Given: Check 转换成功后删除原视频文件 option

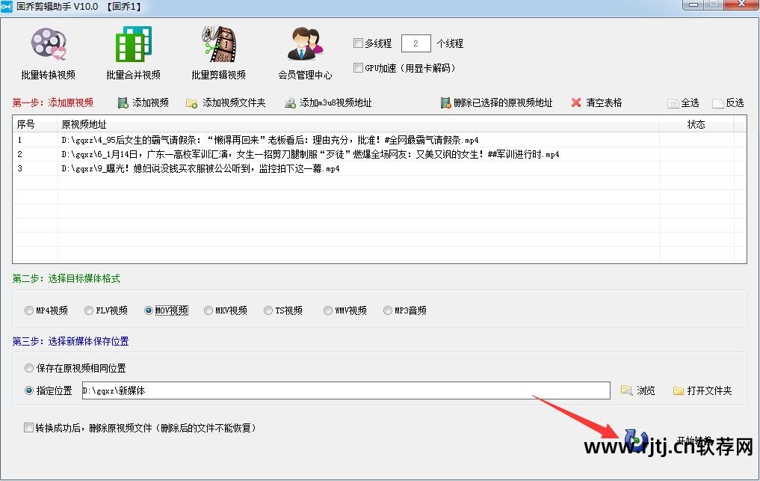Looking at the screenshot, I should coord(28,428).
